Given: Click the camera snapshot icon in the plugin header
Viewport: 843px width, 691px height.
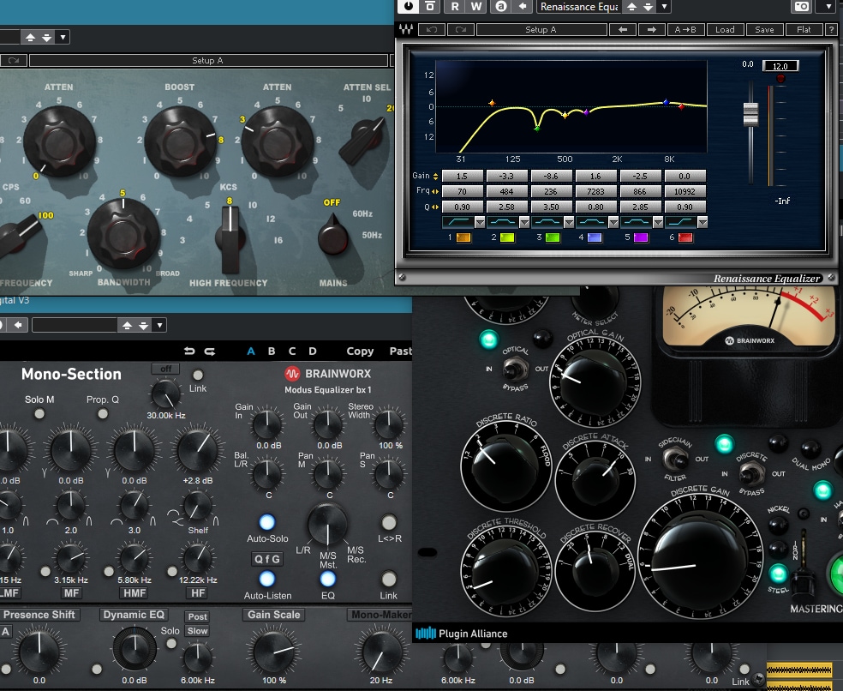Looking at the screenshot, I should pos(802,6).
